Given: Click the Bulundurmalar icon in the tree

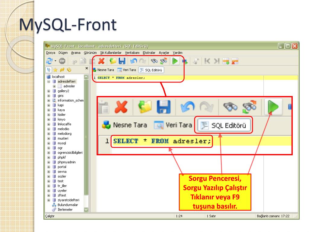Looking at the screenshot, I should (54, 205).
